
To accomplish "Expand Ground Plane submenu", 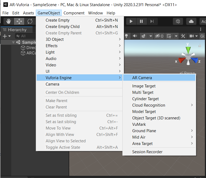I will pos(159,131).
